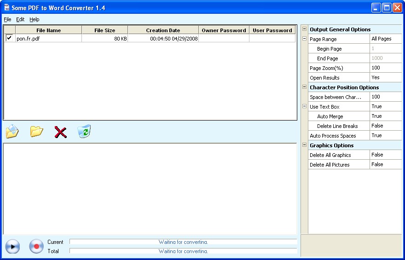Viewport: 405px width, 260px height.
Task: Change Use Text Box value True
Action: click(386, 106)
